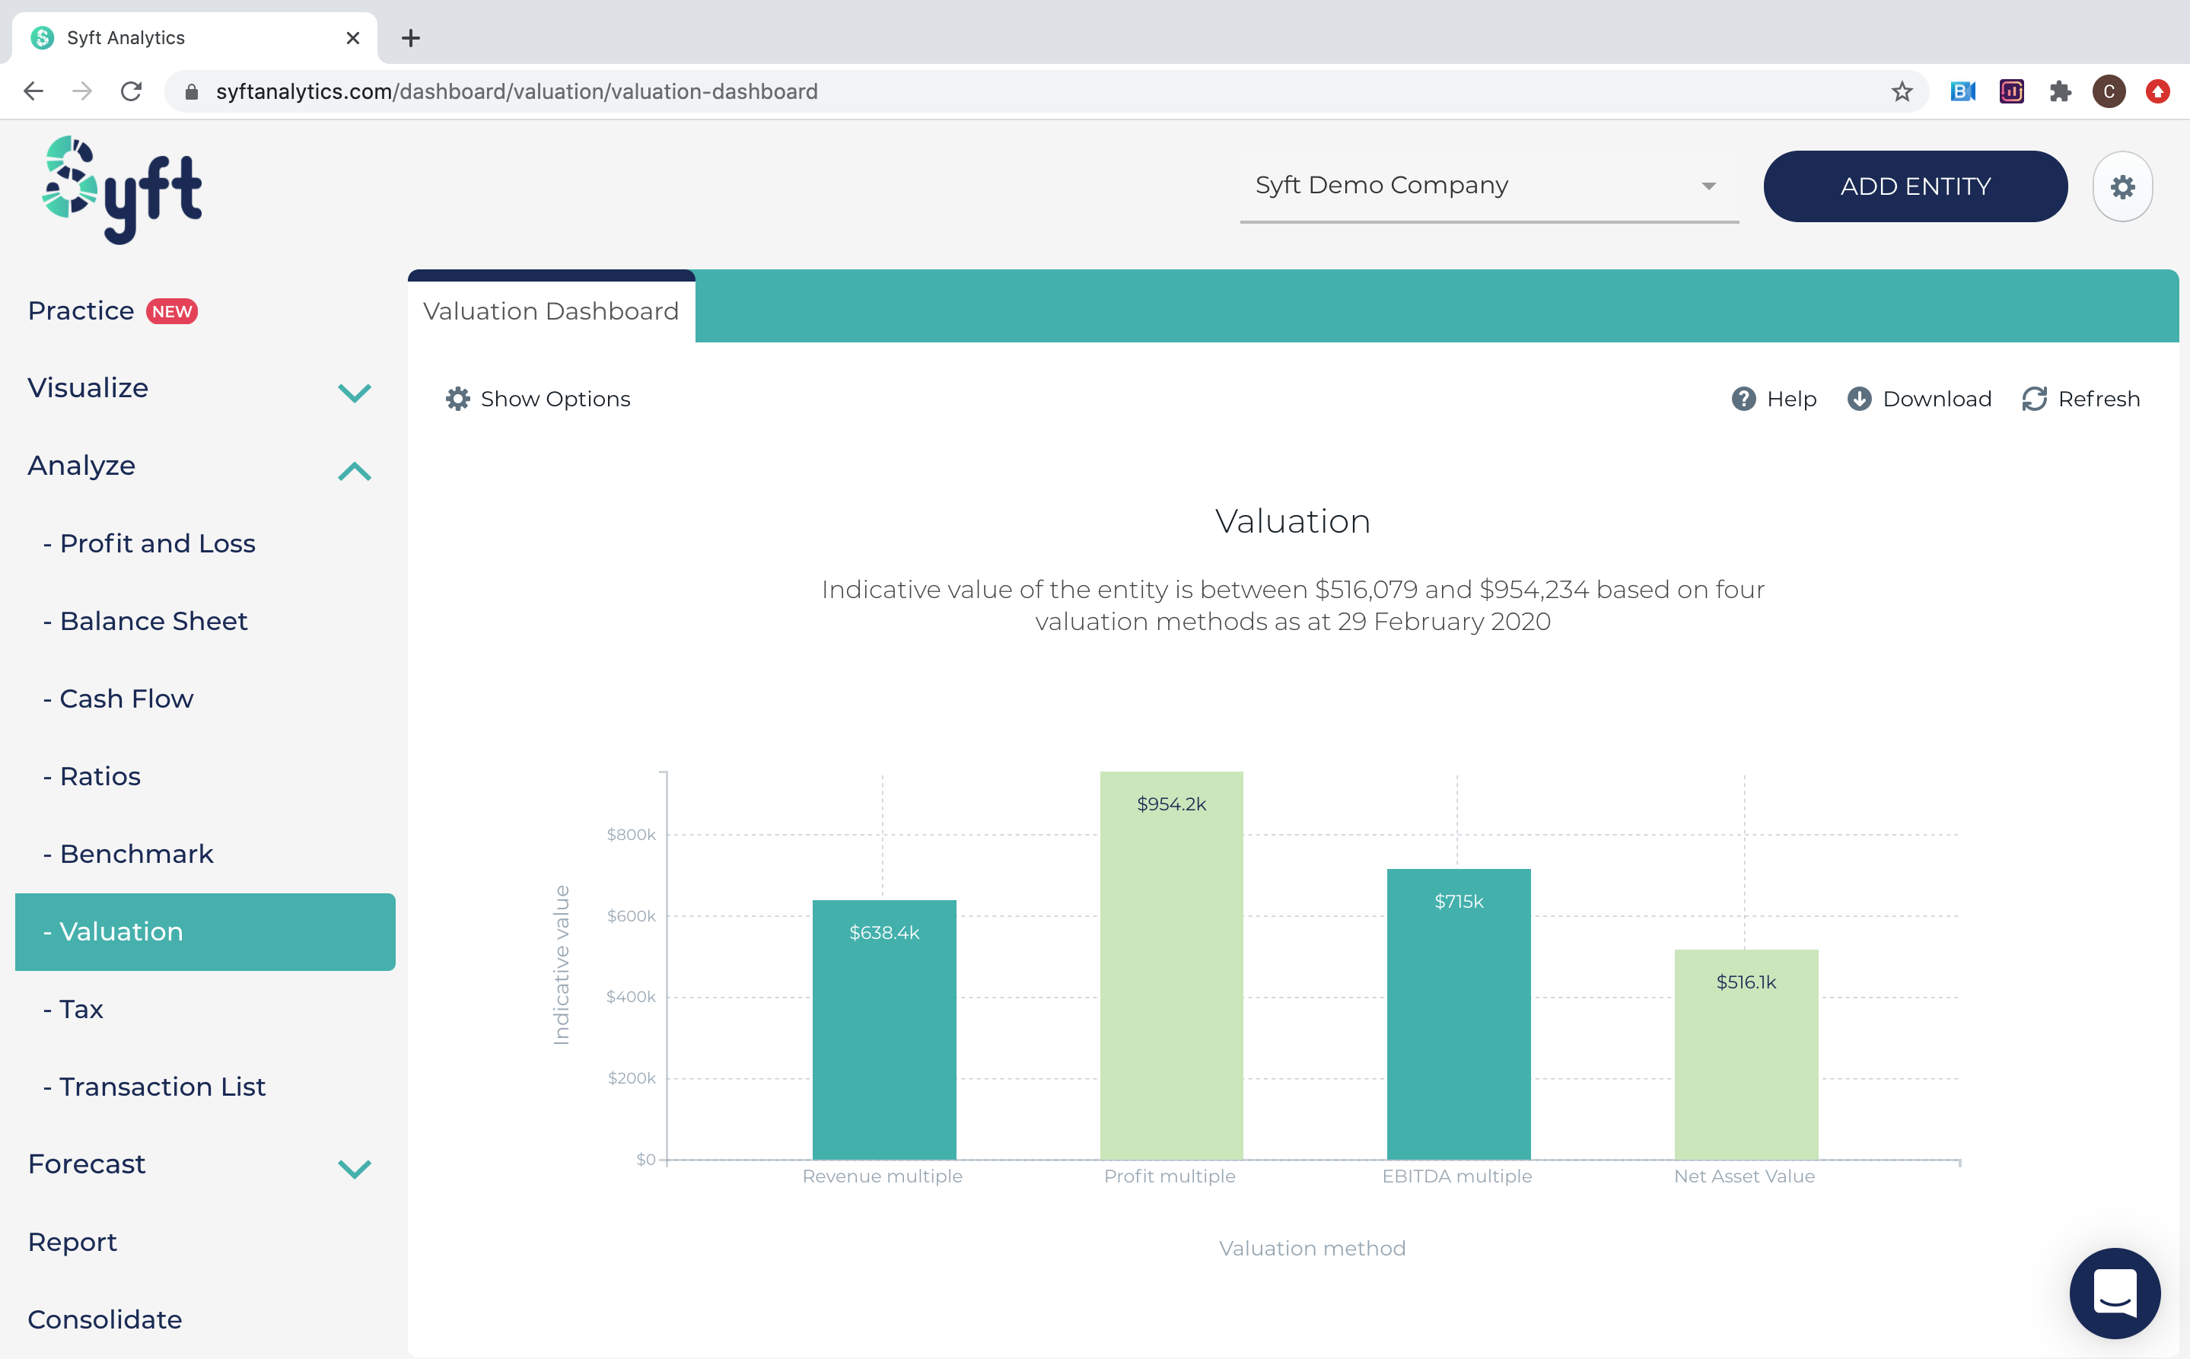Open the Report section
This screenshot has height=1359, width=2190.
coord(72,1241)
